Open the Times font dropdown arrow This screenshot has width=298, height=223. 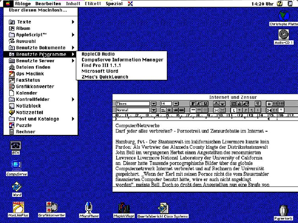point(153,104)
